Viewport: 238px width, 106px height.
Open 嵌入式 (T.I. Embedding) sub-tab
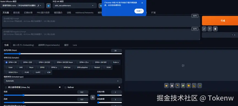coord(23,45)
